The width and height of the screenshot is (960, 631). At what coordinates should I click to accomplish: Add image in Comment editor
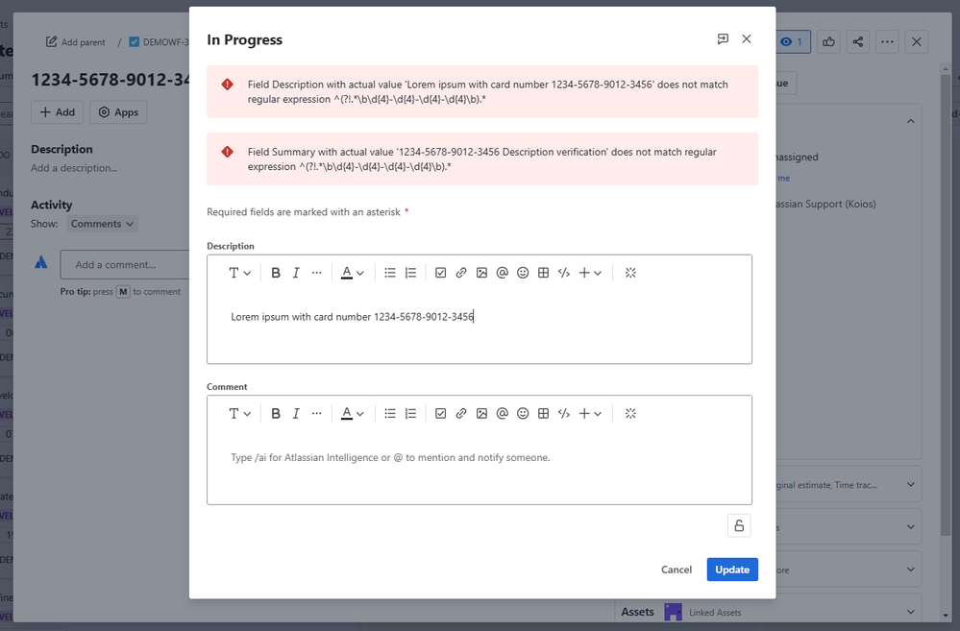481,414
